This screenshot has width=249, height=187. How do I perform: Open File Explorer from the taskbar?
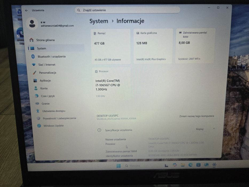coord(183,165)
